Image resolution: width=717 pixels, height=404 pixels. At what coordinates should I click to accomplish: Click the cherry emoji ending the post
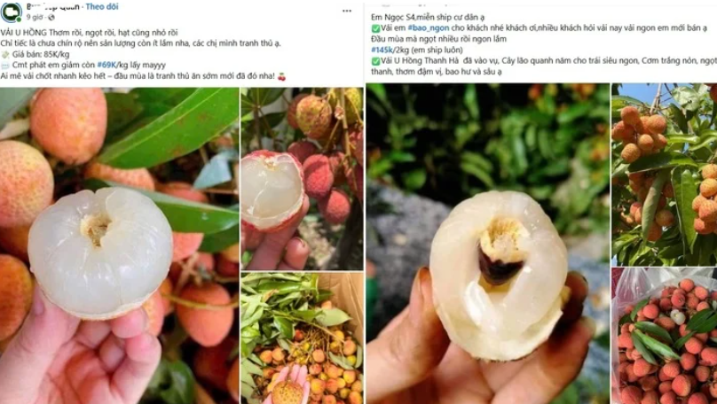281,76
